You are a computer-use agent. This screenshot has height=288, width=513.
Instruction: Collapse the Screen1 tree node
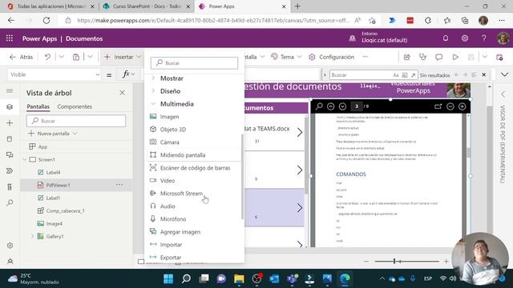[24, 160]
